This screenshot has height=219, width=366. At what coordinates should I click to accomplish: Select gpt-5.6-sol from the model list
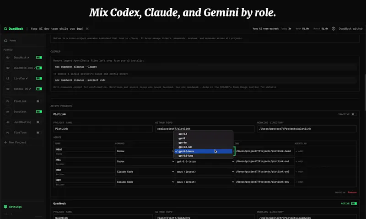point(203,147)
